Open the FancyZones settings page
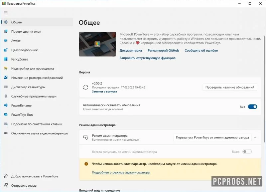This screenshot has height=192, width=266. click(x=37, y=59)
